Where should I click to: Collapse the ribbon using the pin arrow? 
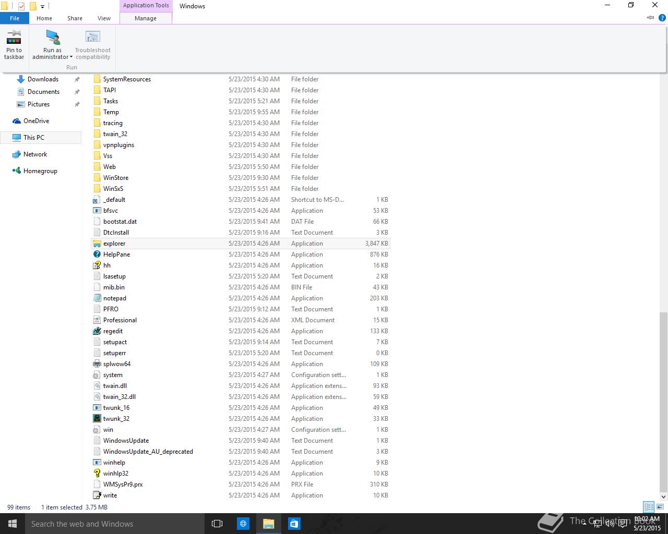(650, 18)
